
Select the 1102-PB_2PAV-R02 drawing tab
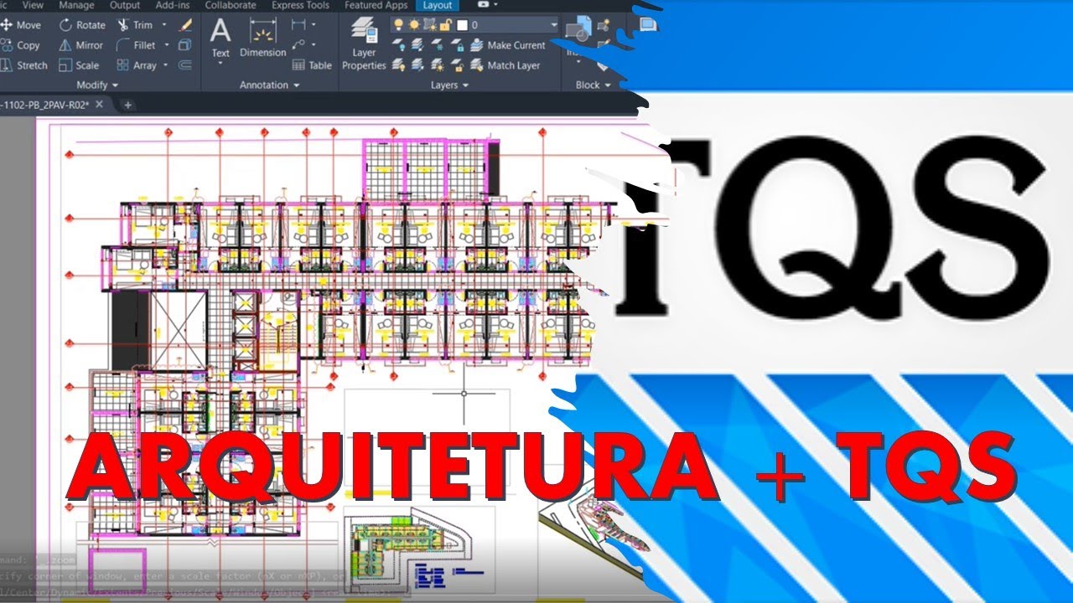pos(44,105)
